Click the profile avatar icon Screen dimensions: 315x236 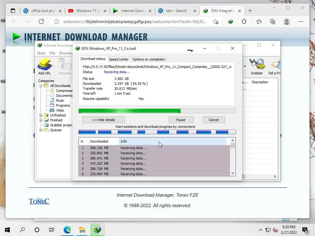[x=287, y=22]
